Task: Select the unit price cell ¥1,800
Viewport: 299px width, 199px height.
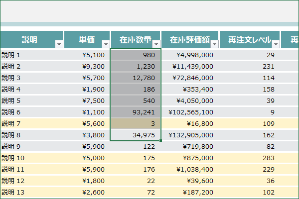Action: click(x=87, y=181)
